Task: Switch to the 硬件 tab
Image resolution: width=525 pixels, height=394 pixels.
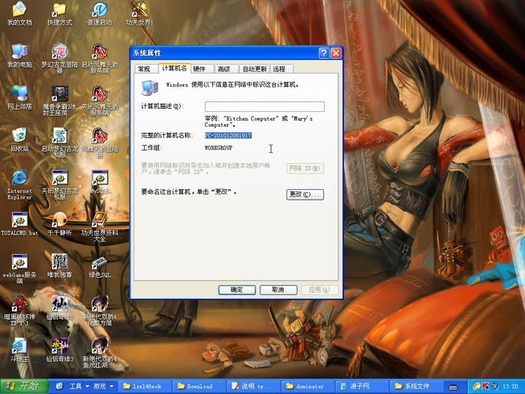Action: [x=199, y=69]
